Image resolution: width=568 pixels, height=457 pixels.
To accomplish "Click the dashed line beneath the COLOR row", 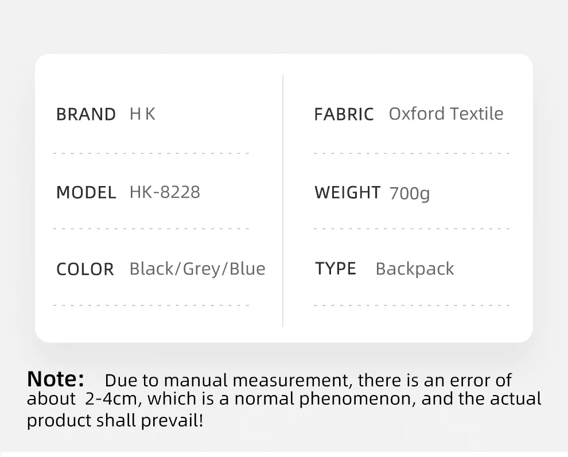I will point(151,305).
